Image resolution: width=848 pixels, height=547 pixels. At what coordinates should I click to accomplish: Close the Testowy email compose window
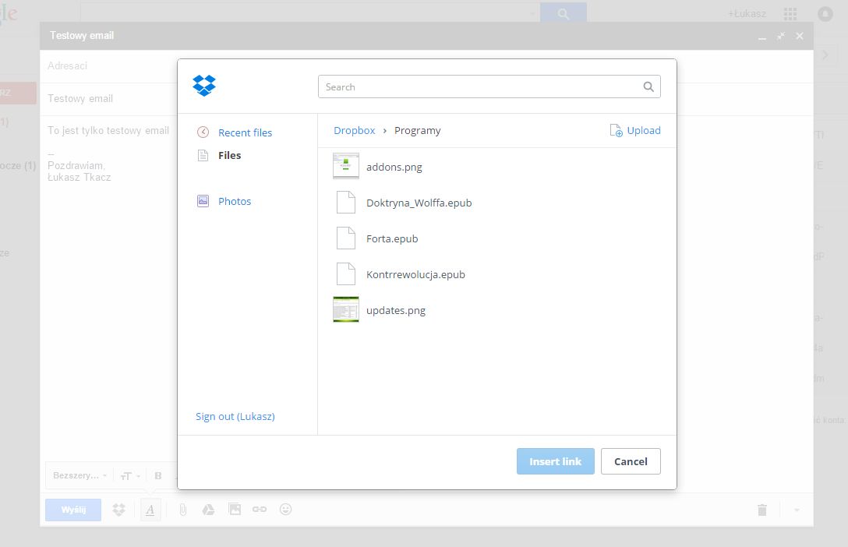800,36
